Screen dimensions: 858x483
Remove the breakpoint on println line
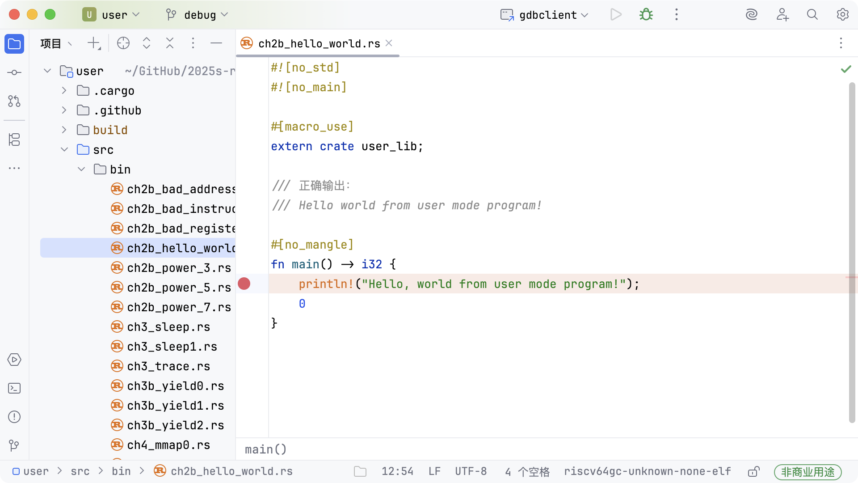244,284
